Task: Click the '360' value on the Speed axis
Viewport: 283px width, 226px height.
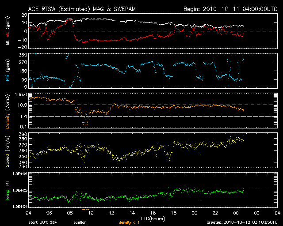Action: click(x=23, y=151)
